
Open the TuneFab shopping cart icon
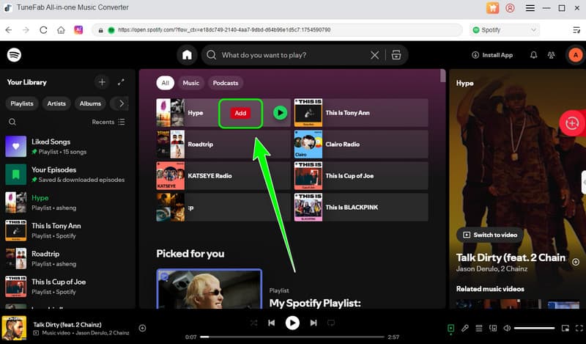(x=492, y=8)
